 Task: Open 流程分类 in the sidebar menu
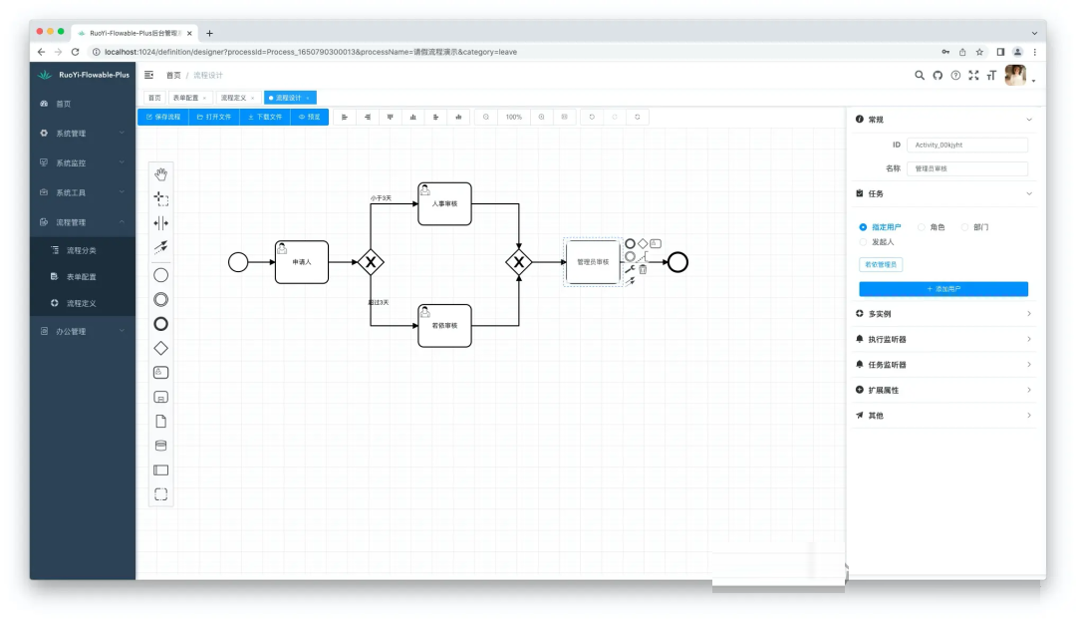point(82,250)
